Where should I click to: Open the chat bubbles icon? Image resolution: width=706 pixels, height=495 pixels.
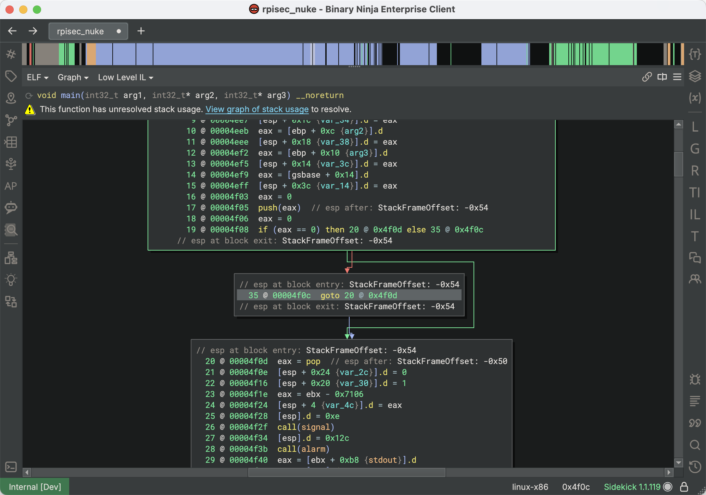coord(695,257)
